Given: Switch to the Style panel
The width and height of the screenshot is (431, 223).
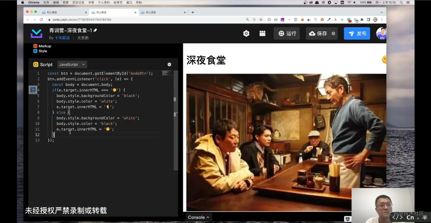Looking at the screenshot, I should 40,51.
